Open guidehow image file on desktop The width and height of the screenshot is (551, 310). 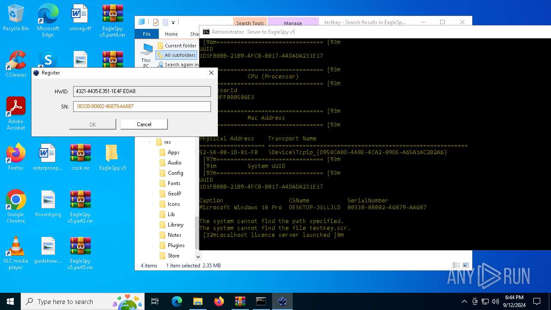(48, 250)
